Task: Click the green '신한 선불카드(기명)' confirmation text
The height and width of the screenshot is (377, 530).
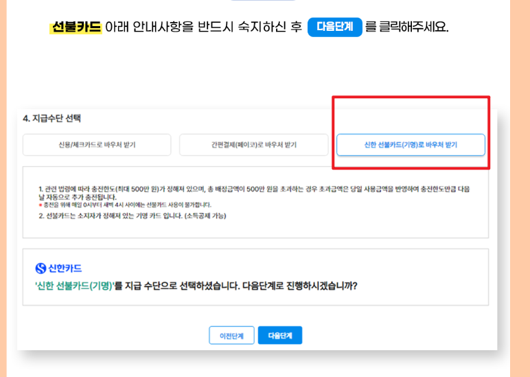Action: pyautogui.click(x=75, y=286)
